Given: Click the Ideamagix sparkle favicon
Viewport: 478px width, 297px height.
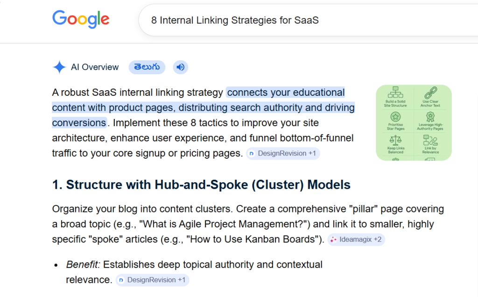Looking at the screenshot, I should click(333, 240).
